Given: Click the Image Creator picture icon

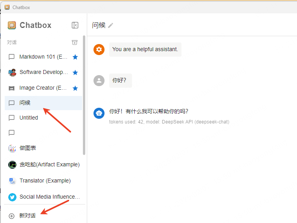Looking at the screenshot, I should coord(11,88).
